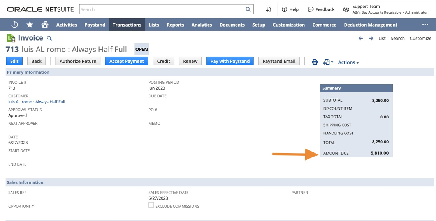Click Pay with Paystand button

[x=230, y=61]
